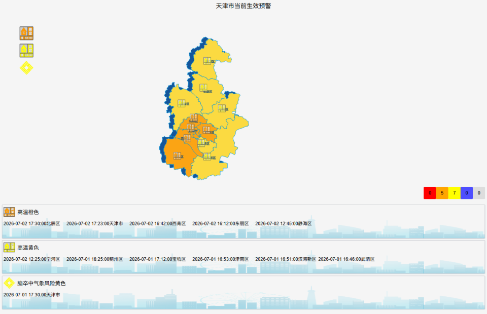Select the yellow warning icon on 滨海新区
Image resolution: width=487 pixels, height=314 pixels.
207,157
